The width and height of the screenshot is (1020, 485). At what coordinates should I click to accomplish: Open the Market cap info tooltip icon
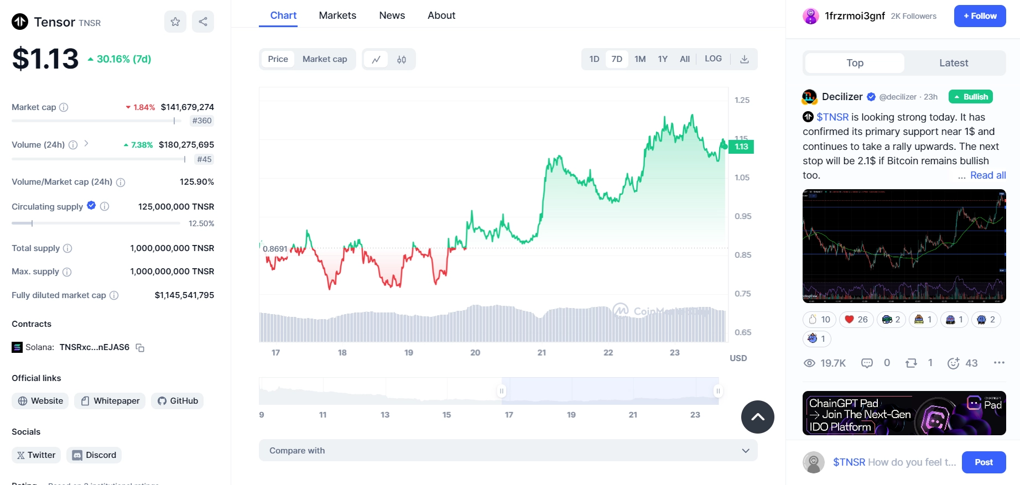click(x=64, y=107)
